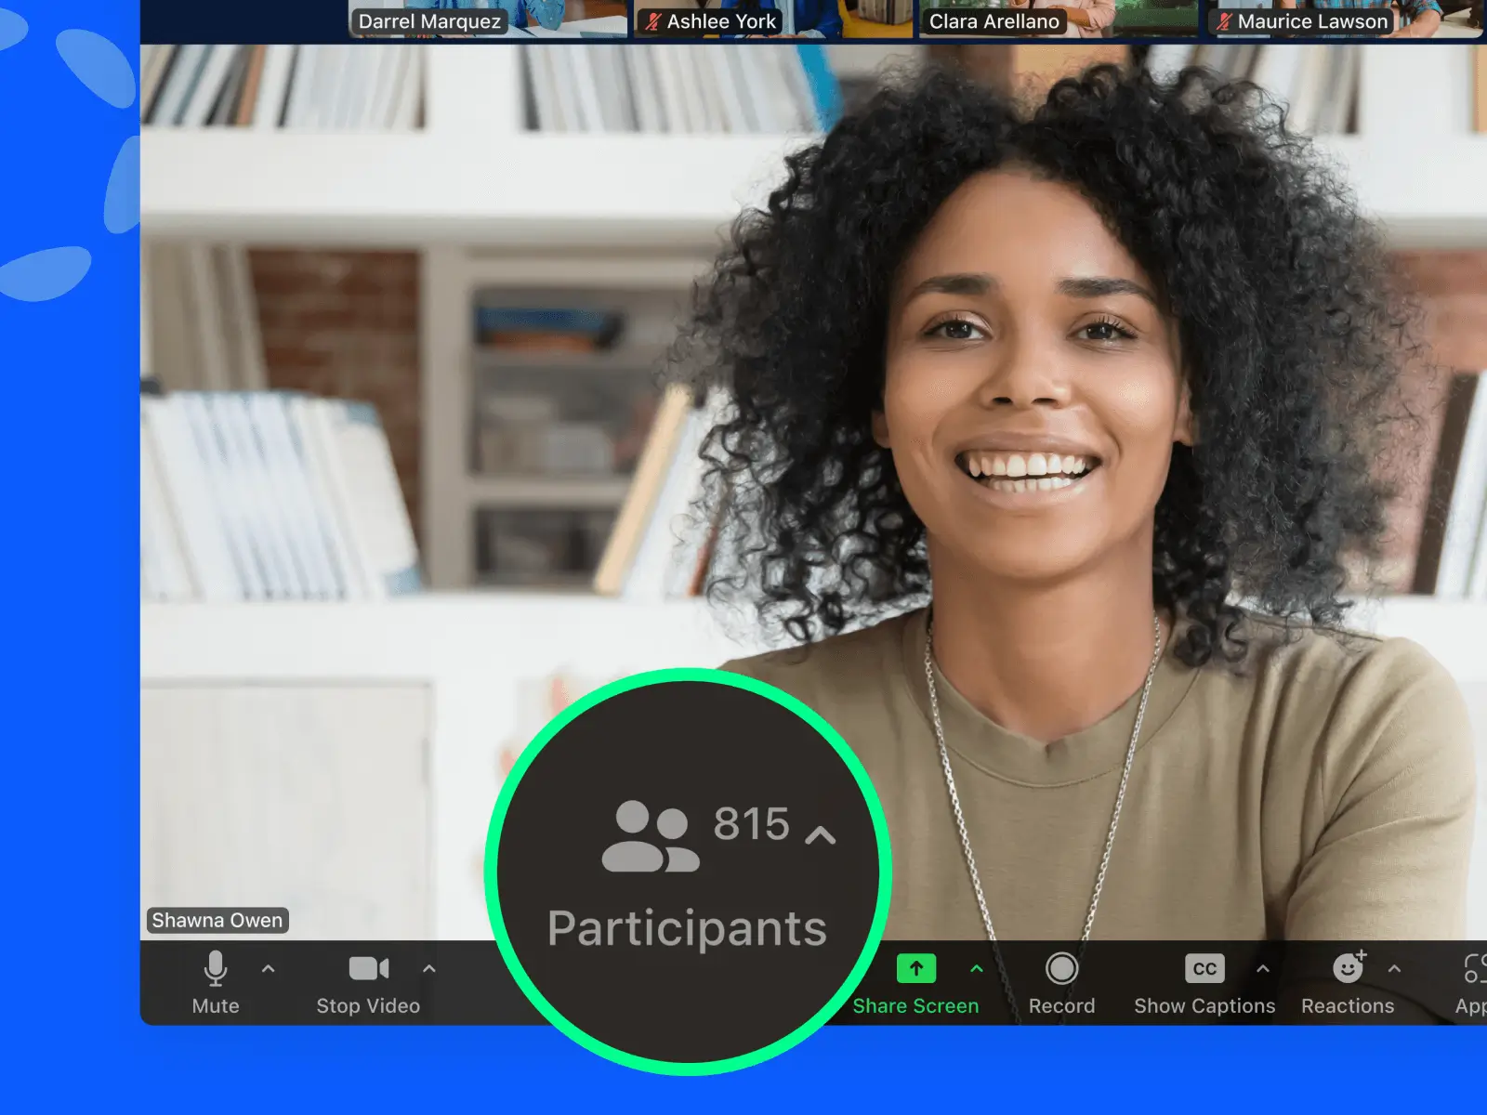Open the Reactions smiley icon

pos(1348,968)
